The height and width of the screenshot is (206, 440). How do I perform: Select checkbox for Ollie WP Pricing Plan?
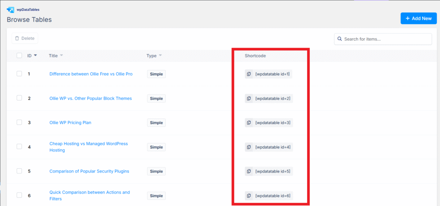(19, 122)
